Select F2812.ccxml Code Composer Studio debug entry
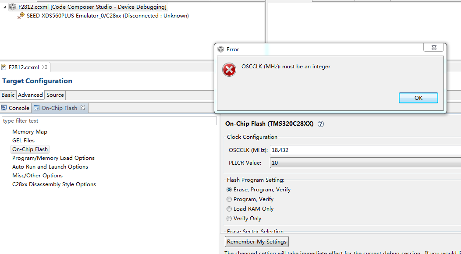461x254 pixels. 92,7
